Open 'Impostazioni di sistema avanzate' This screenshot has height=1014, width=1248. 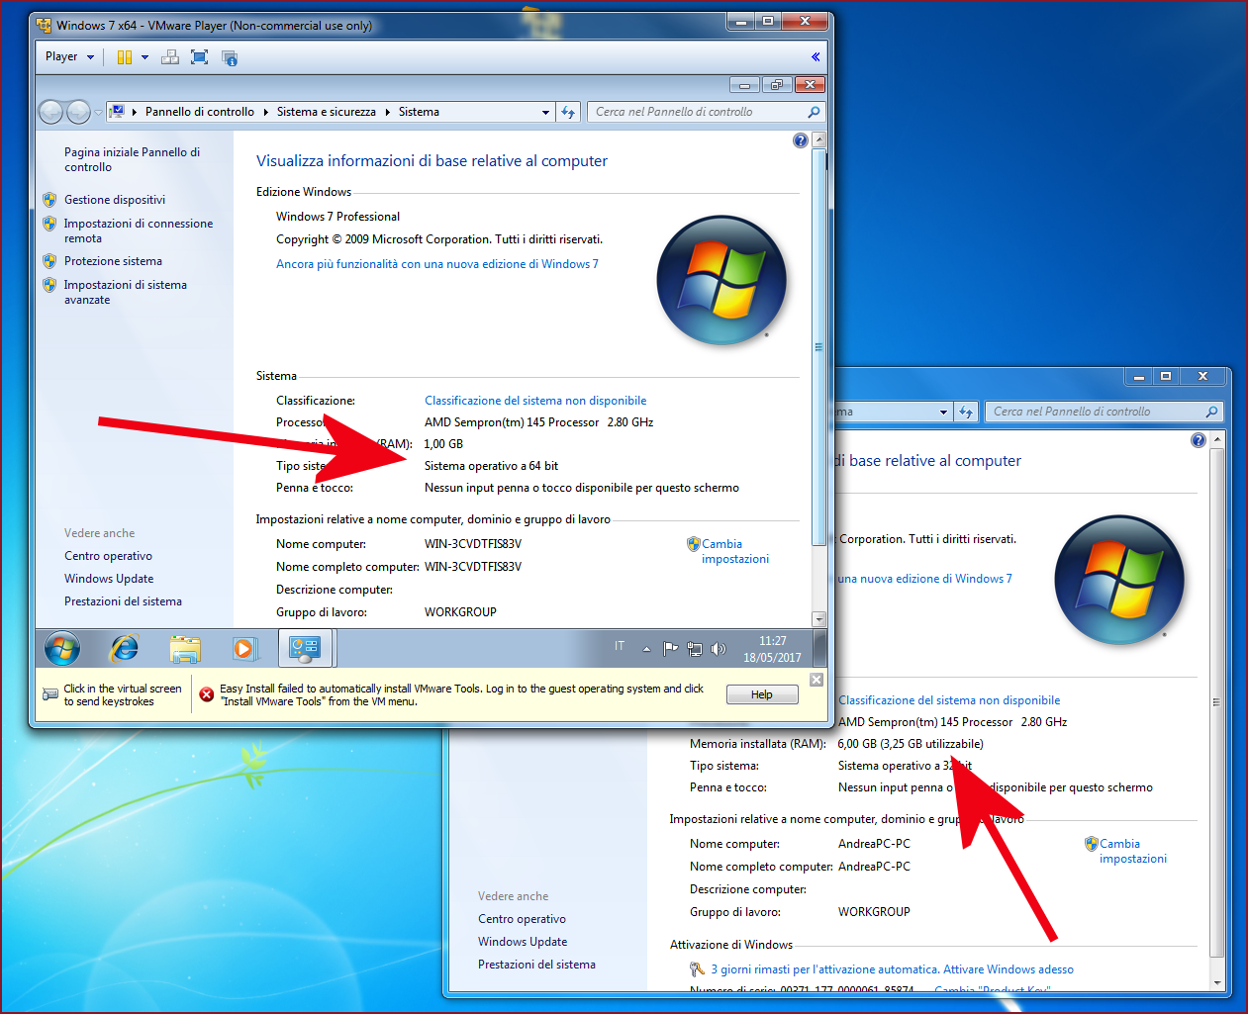125,292
